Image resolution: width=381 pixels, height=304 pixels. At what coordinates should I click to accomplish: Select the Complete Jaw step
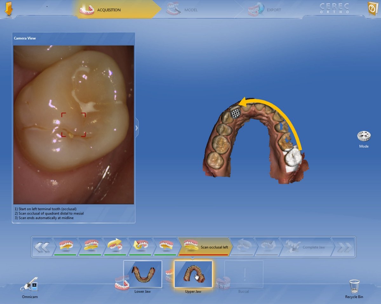point(306,247)
